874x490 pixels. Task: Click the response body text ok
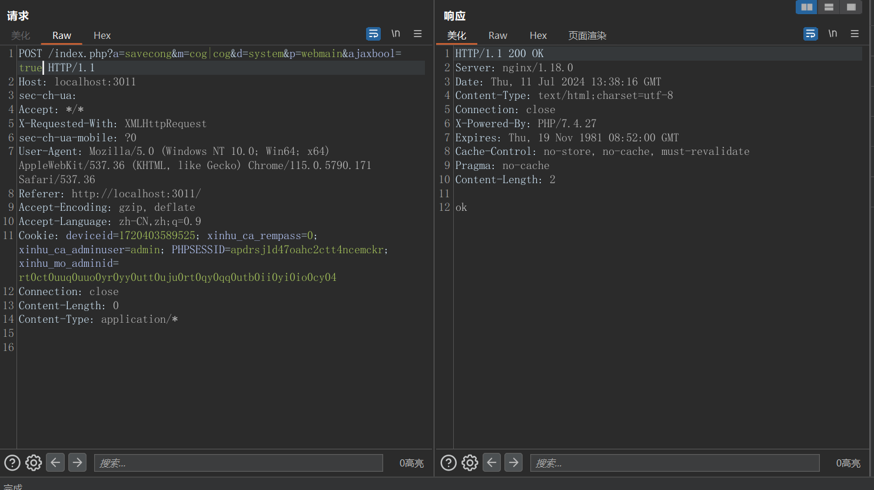click(461, 207)
